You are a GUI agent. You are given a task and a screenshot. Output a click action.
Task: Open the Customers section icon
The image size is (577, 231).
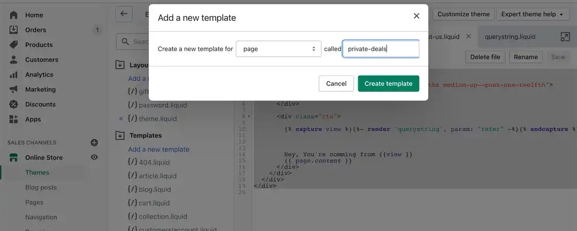(x=14, y=60)
